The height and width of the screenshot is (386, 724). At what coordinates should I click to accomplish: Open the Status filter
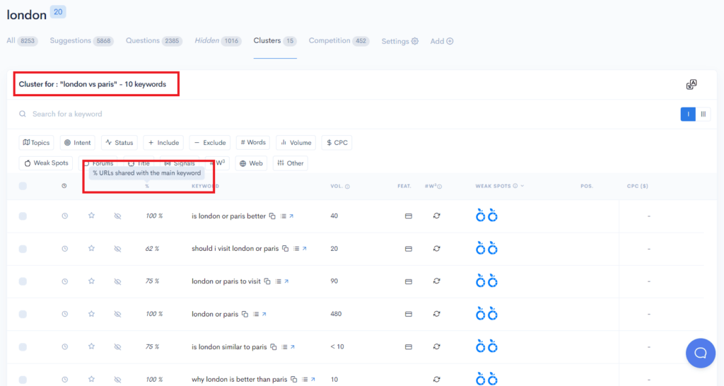[x=119, y=143]
